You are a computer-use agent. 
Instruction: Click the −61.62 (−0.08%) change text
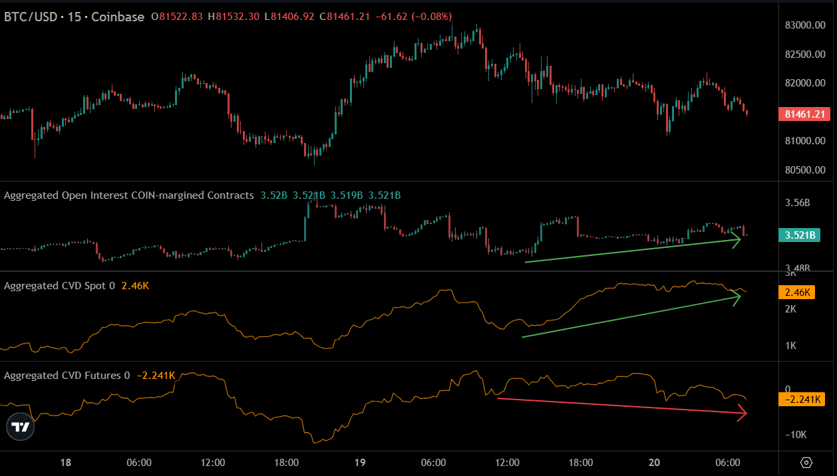(x=413, y=17)
